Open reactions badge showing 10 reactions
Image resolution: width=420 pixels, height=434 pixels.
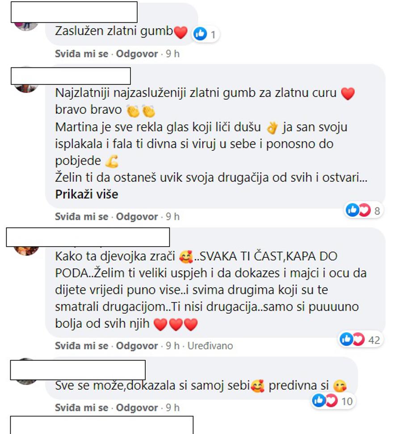(333, 401)
